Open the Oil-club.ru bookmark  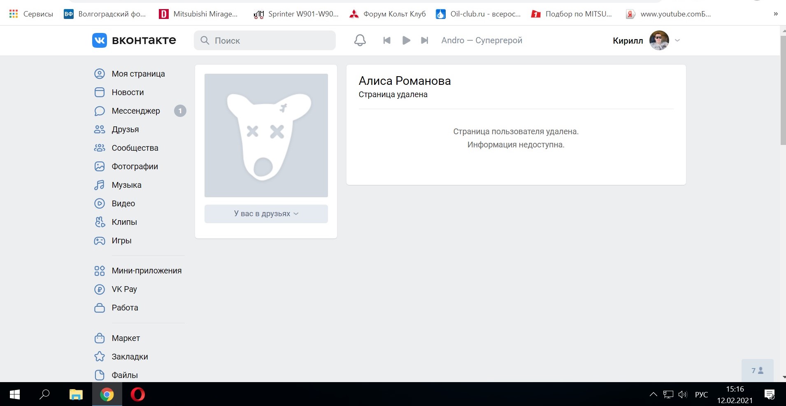coord(479,14)
